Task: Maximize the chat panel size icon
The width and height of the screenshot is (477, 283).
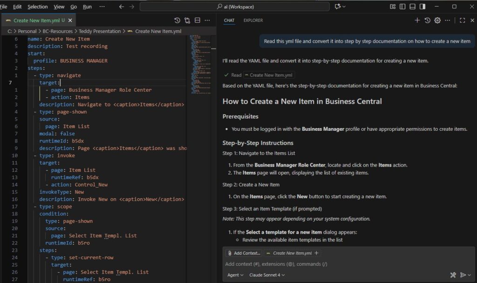Action: [463, 20]
